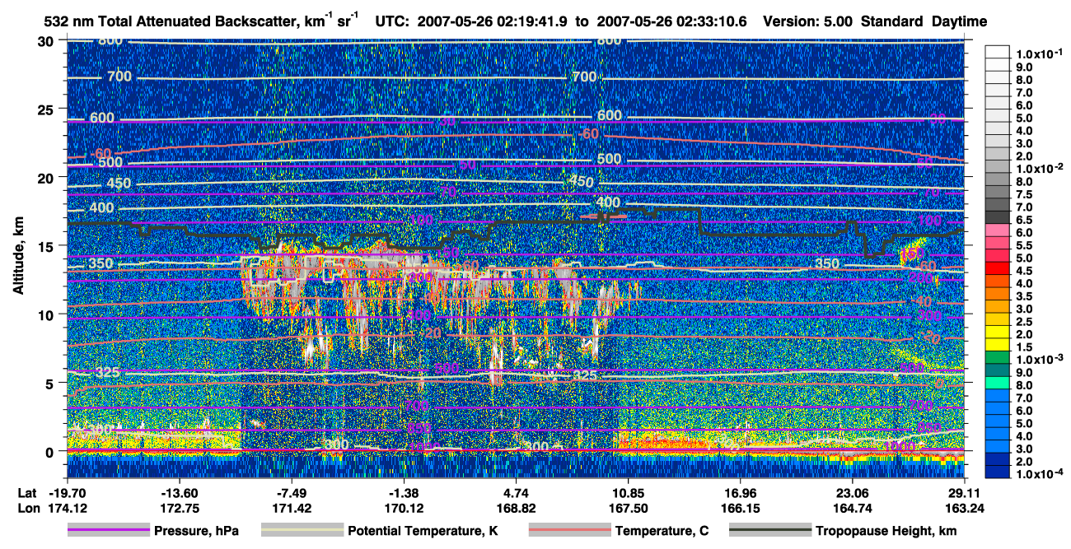Click the Altitude, km axis title

pos(18,245)
